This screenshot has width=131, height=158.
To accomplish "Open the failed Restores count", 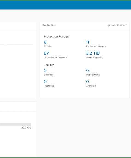I will [x=45, y=82].
